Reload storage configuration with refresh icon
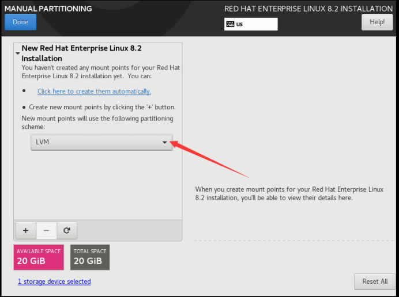 [x=67, y=230]
